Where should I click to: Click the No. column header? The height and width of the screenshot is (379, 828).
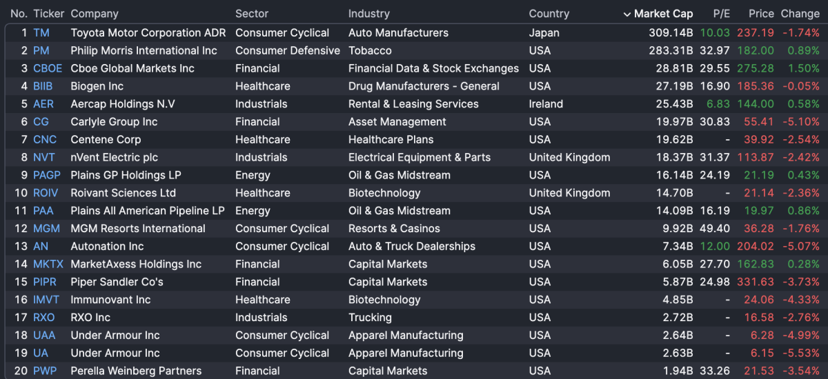click(19, 14)
